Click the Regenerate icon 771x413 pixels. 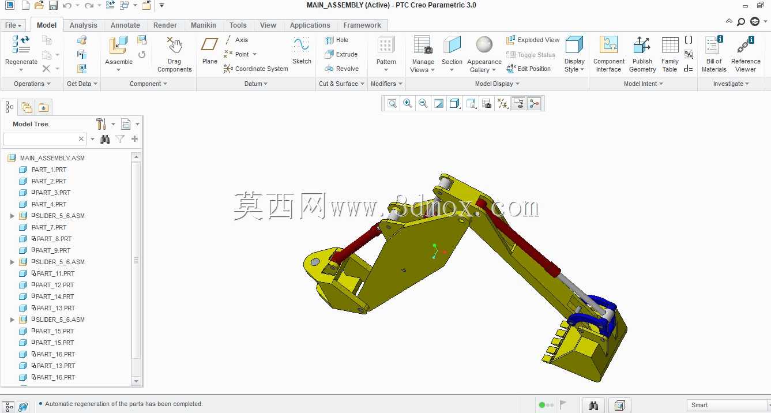21,45
